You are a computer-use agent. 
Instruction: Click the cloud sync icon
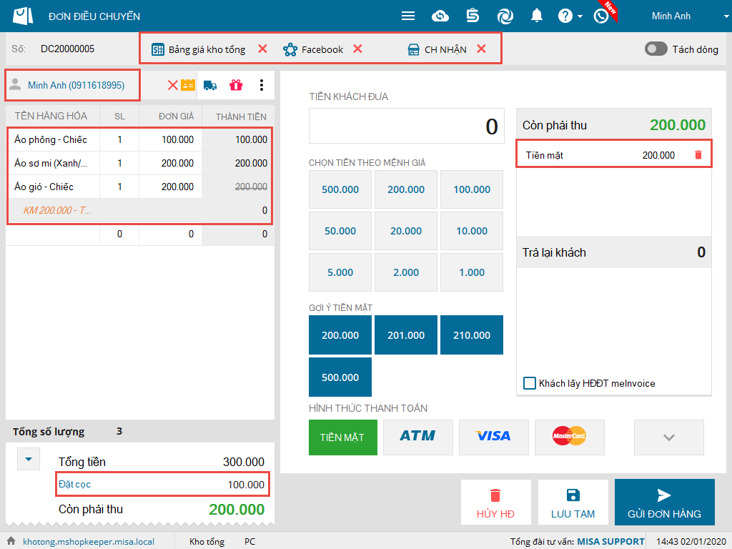point(440,16)
